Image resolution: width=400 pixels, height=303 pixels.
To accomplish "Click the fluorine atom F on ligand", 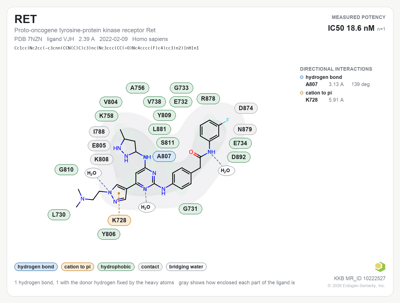I will click(228, 120).
